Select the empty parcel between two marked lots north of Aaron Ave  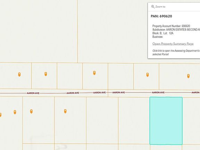coord(70,76)
